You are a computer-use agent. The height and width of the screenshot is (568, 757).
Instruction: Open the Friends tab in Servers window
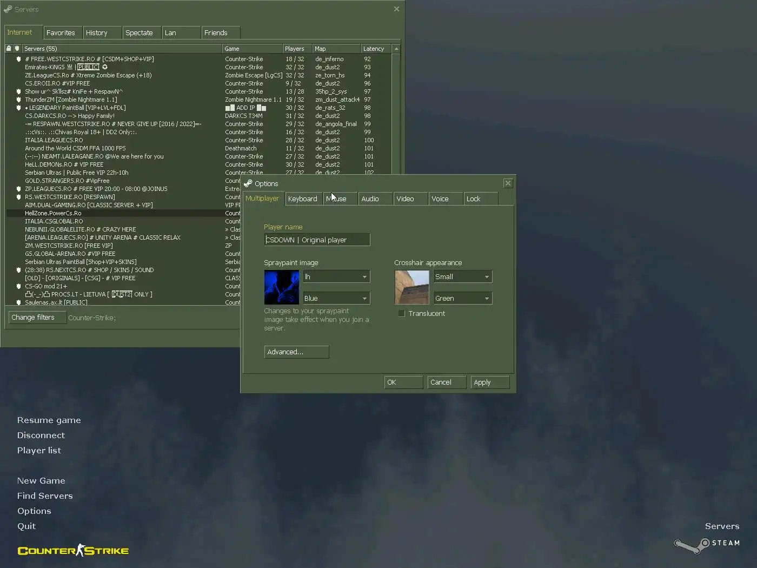[x=221, y=32]
